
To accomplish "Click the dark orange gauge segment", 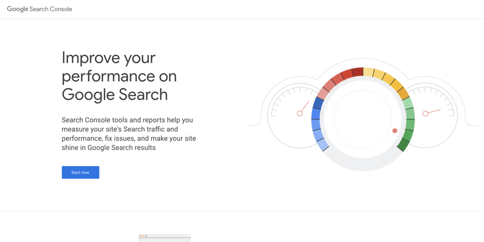I will click(x=403, y=94).
